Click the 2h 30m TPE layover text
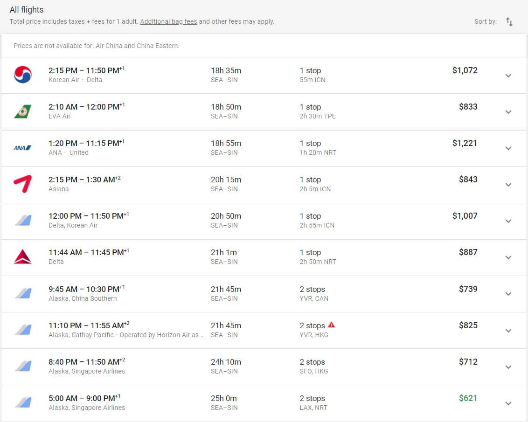The image size is (528, 422). click(318, 116)
